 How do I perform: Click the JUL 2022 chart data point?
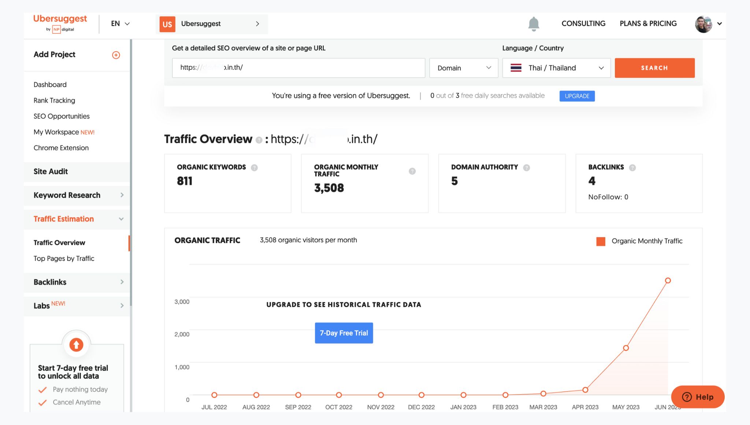tap(214, 395)
